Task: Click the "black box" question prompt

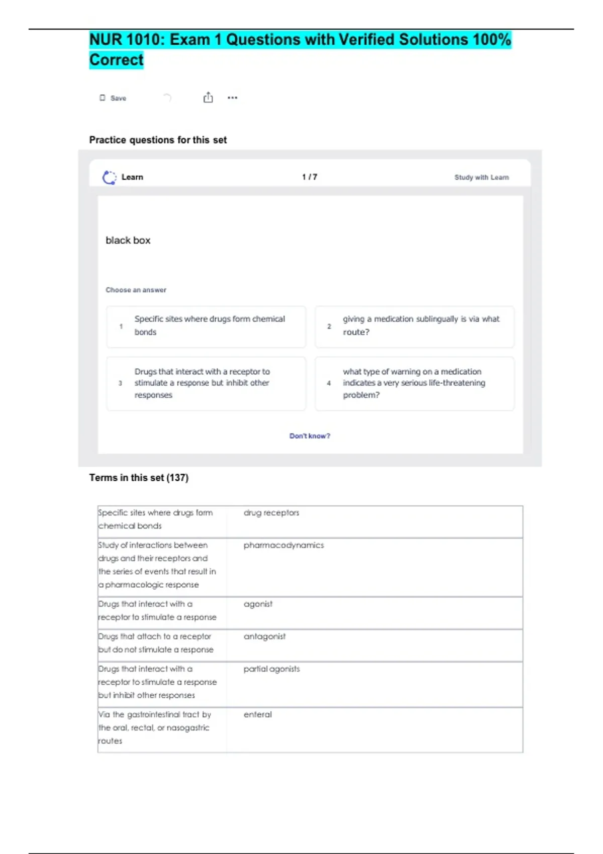Action: pyautogui.click(x=128, y=241)
